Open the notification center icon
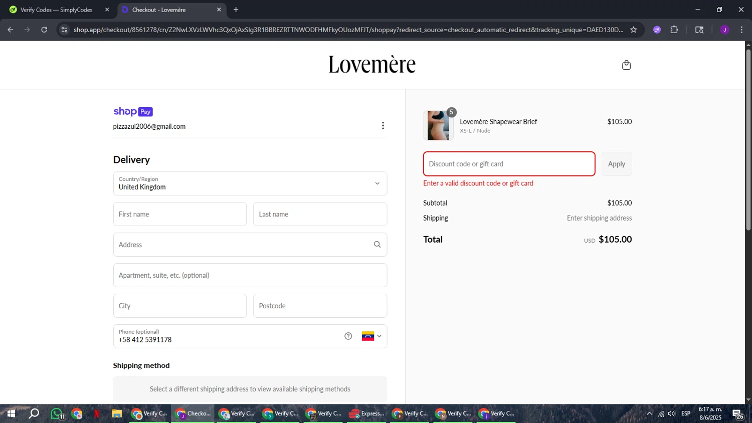This screenshot has height=423, width=752. (x=738, y=413)
